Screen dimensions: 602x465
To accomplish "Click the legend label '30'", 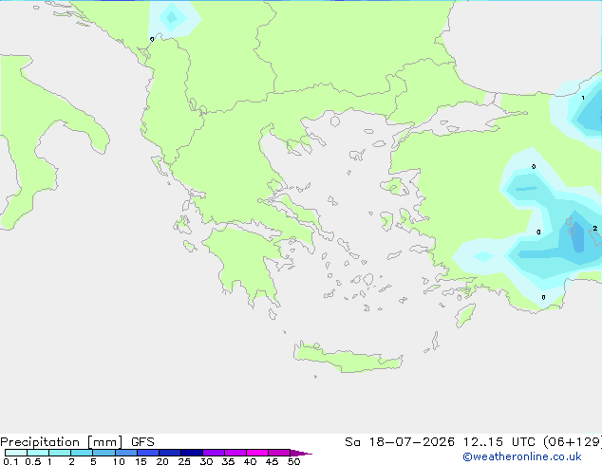I will click(x=206, y=461).
